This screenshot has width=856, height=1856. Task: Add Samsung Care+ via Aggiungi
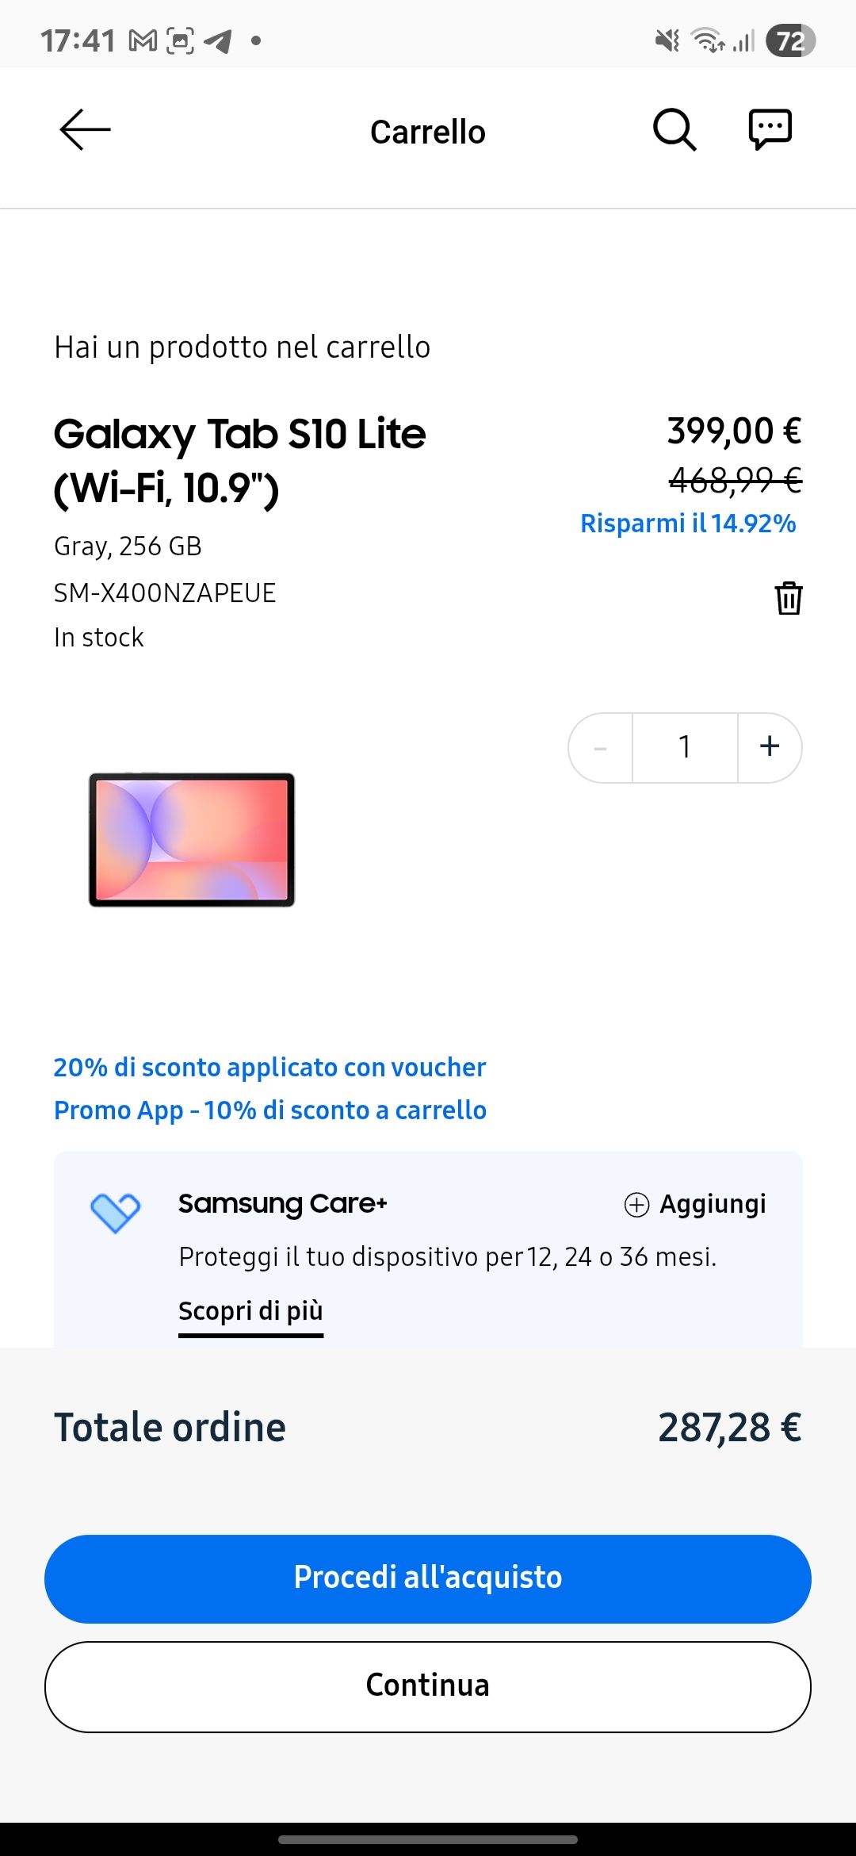click(695, 1204)
